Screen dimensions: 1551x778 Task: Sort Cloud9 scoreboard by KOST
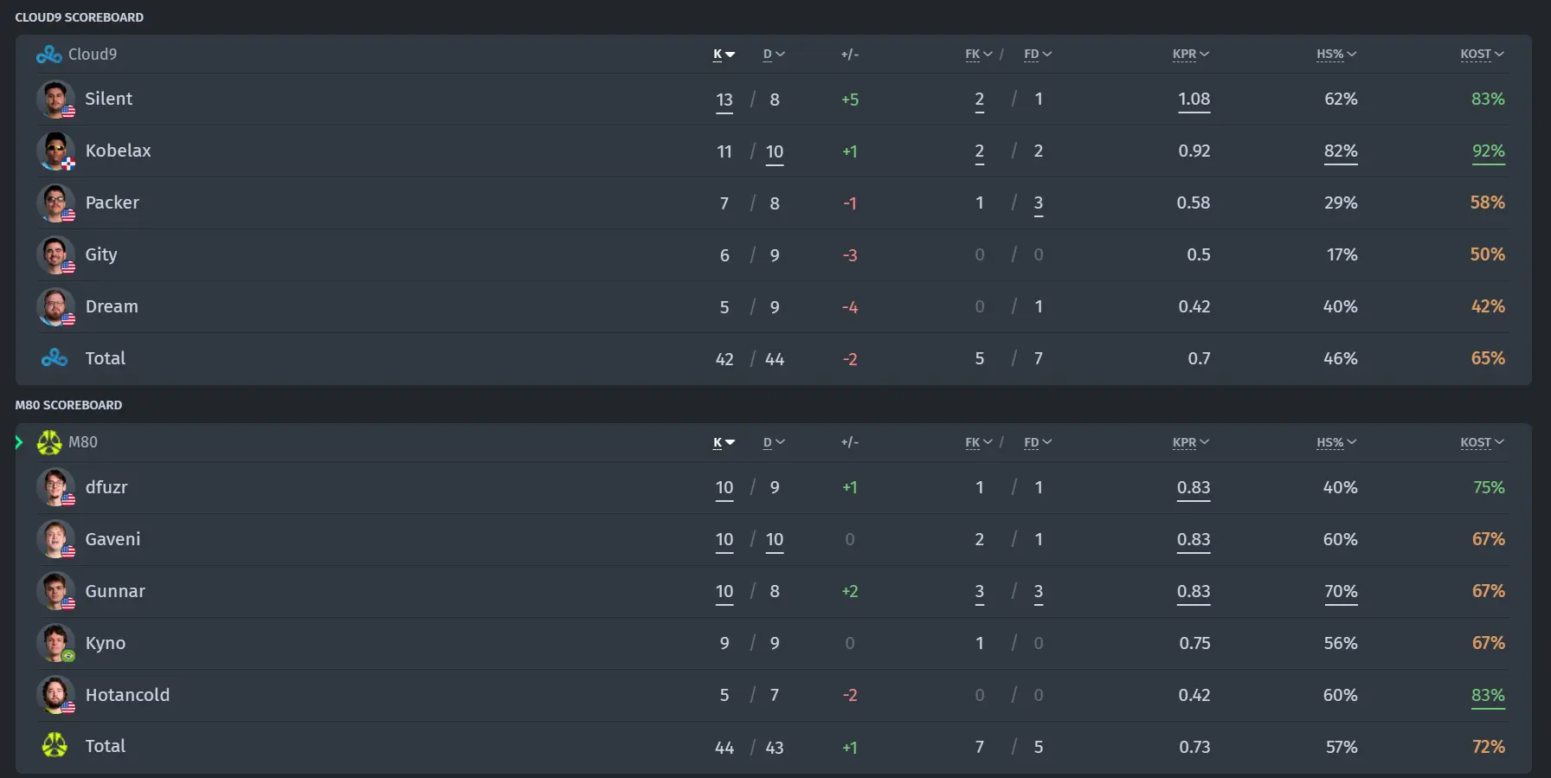[1482, 55]
